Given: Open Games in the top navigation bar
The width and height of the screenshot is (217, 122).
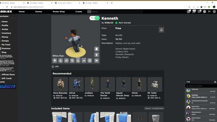Looking at the screenshot, I should click(x=38, y=12).
